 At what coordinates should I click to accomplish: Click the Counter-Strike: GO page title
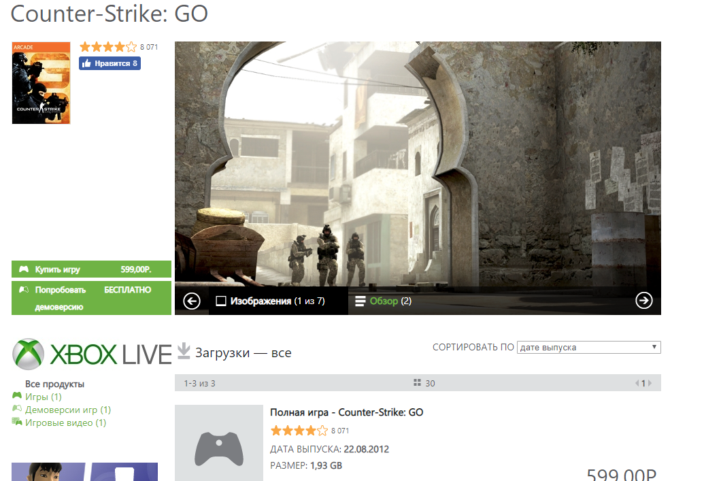tap(109, 14)
